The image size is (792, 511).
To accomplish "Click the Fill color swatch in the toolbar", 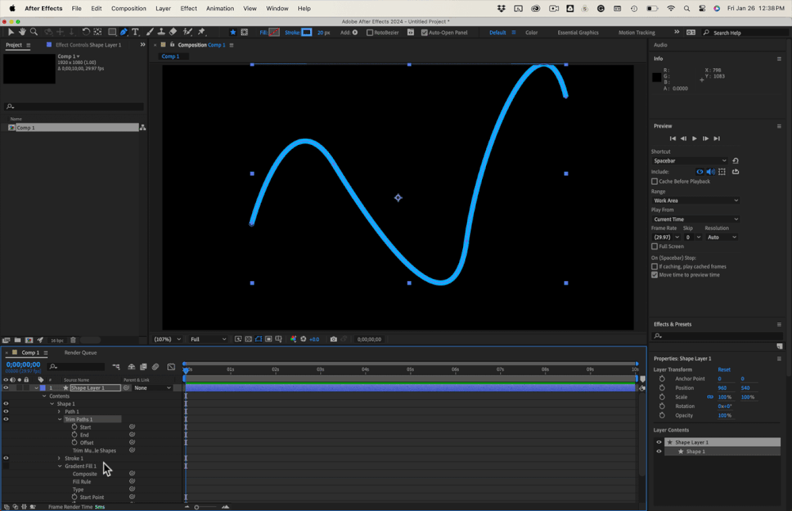I will click(x=274, y=32).
